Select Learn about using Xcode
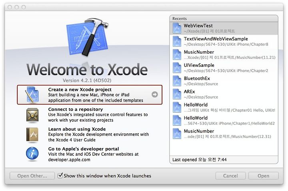This screenshot has height=191, width=288. (77, 129)
